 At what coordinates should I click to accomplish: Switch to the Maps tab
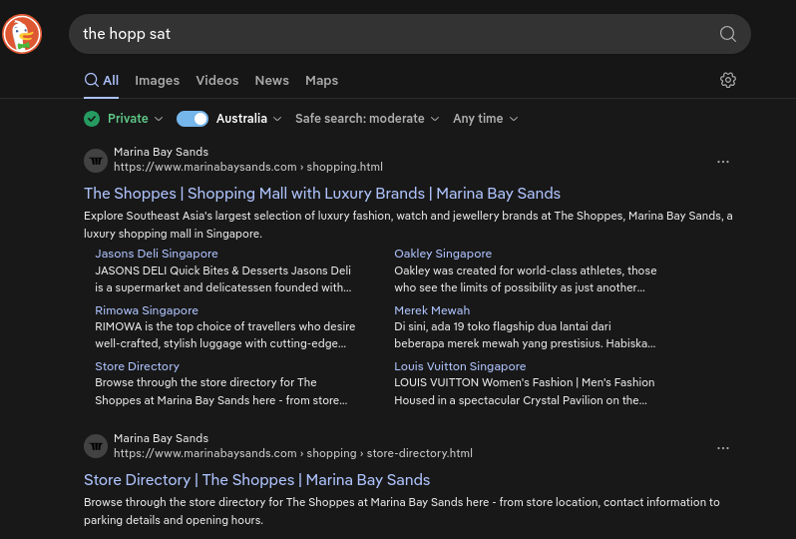click(x=321, y=80)
